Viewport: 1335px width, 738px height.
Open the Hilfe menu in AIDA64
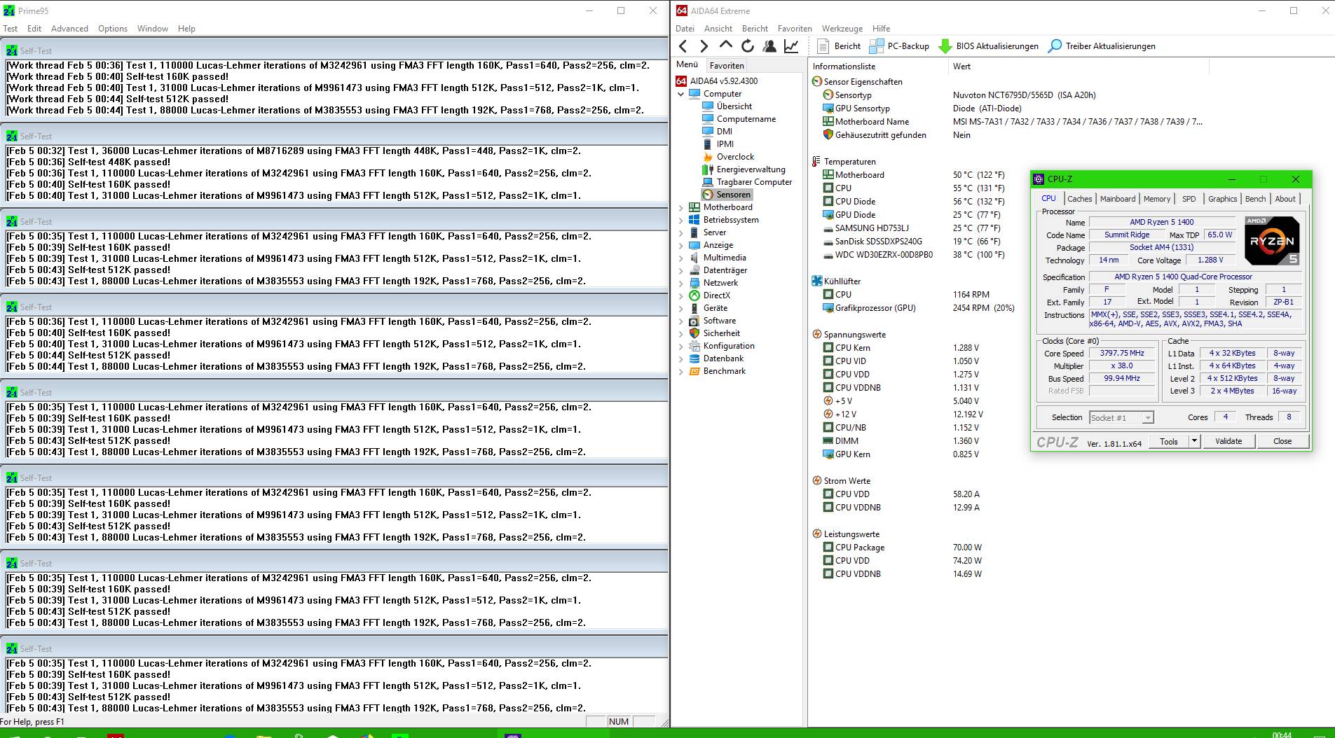point(882,29)
